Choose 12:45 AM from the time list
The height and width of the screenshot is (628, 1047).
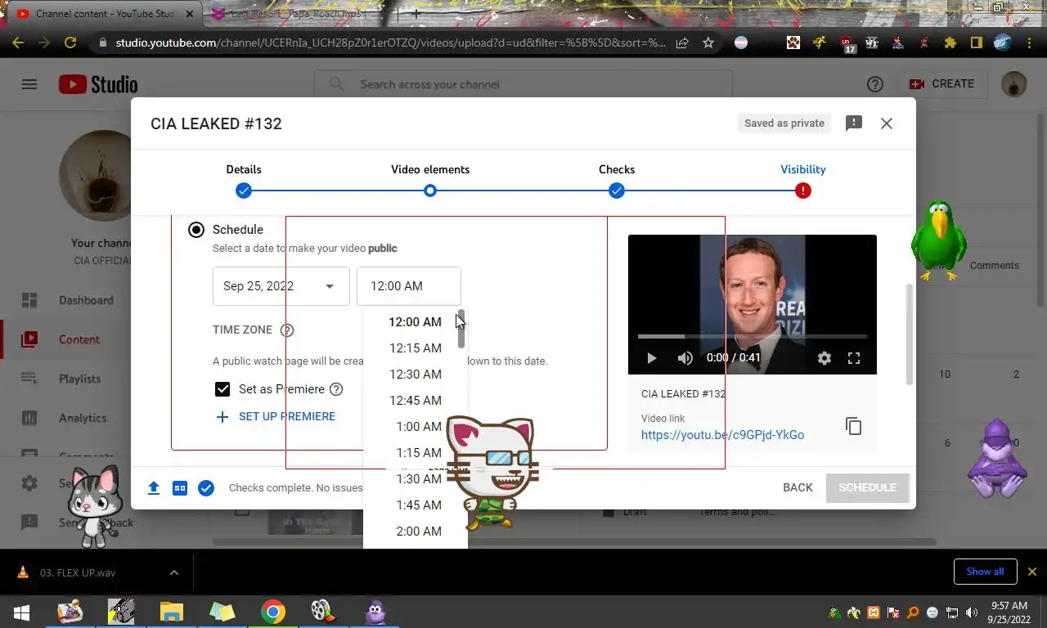[x=415, y=401]
